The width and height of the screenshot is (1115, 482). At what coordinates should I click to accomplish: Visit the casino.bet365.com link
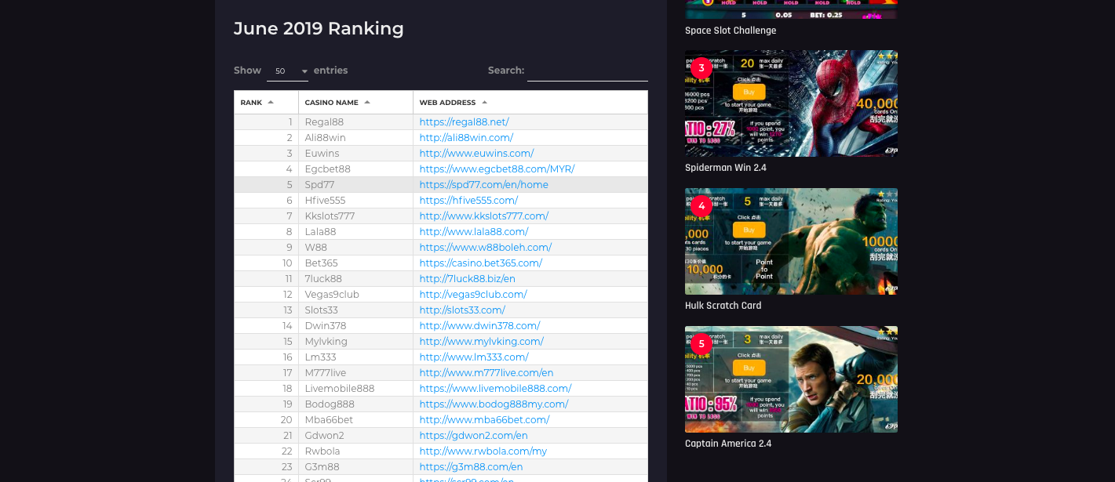tap(480, 263)
